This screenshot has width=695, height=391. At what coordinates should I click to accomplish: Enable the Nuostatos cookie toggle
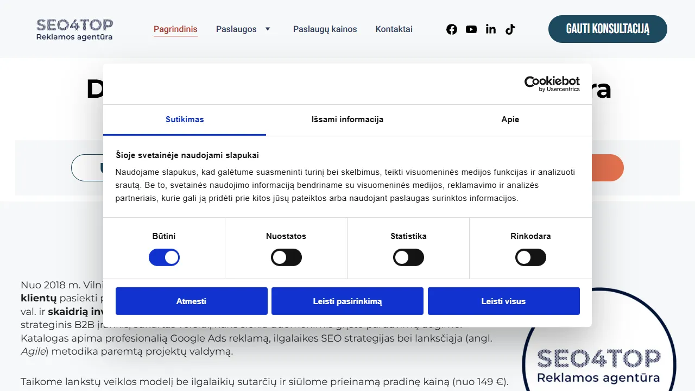(286, 257)
